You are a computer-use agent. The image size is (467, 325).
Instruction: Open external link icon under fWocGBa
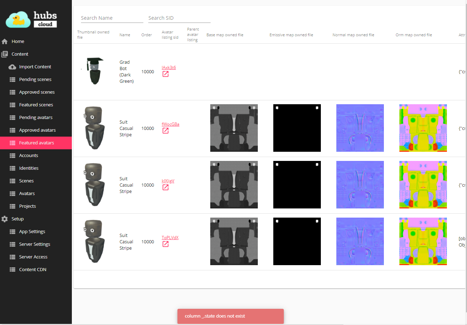pos(165,131)
